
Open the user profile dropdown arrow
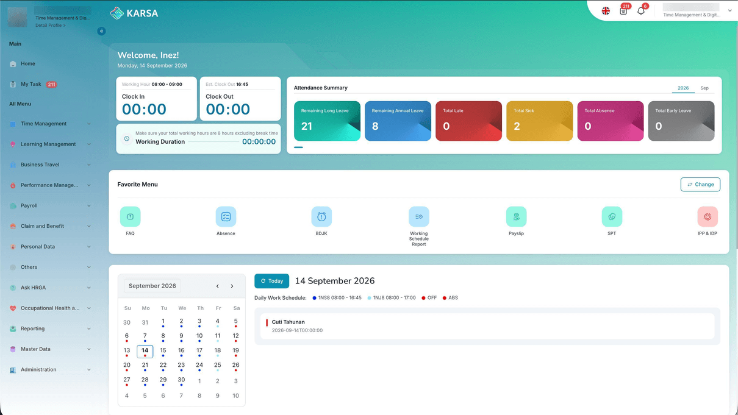730,10
